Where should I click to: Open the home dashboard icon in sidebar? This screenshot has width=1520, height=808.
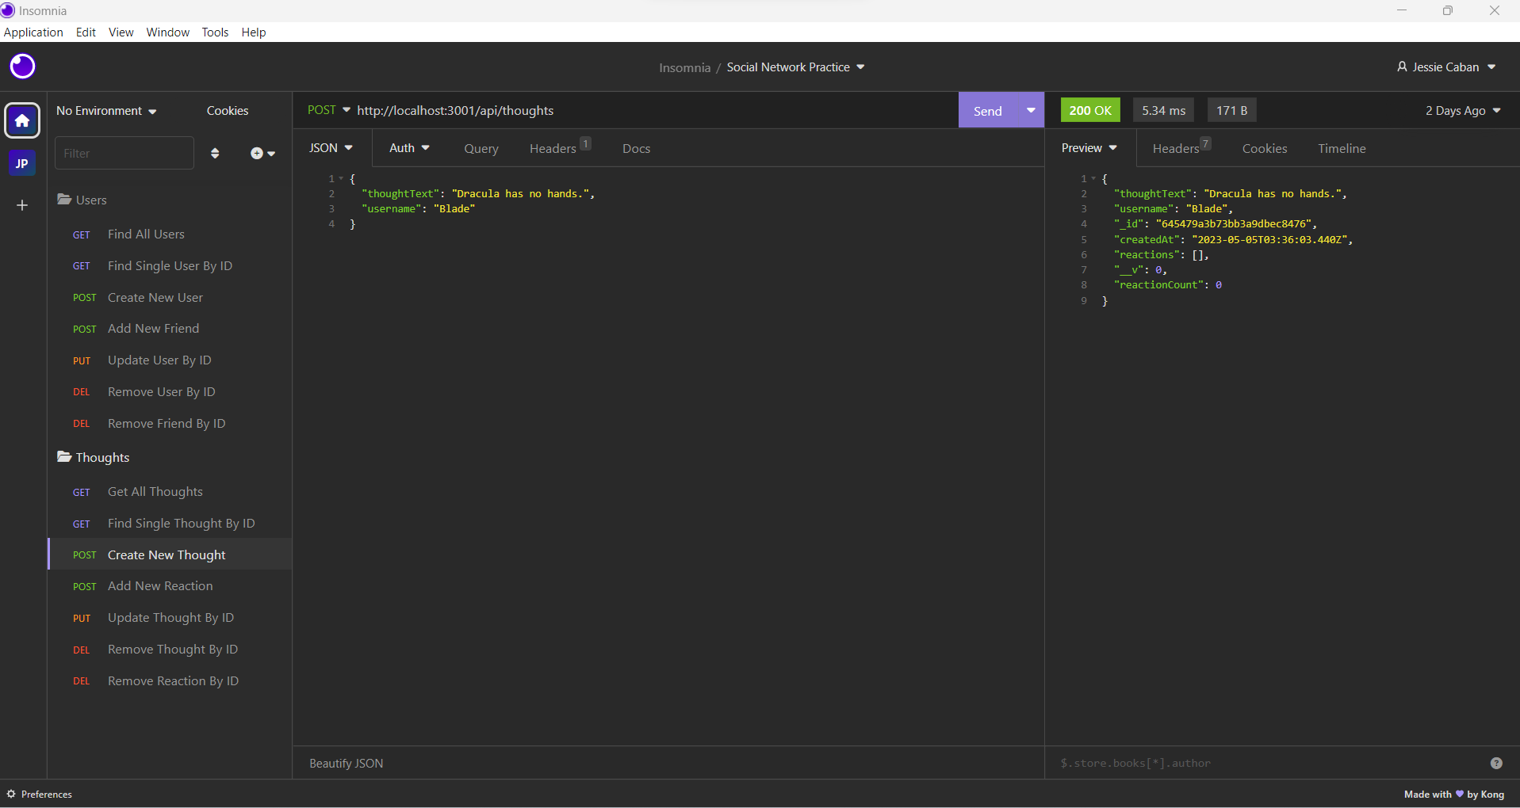(22, 120)
